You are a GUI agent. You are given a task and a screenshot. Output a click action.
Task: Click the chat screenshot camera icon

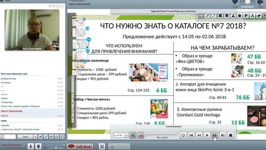click(51, 137)
